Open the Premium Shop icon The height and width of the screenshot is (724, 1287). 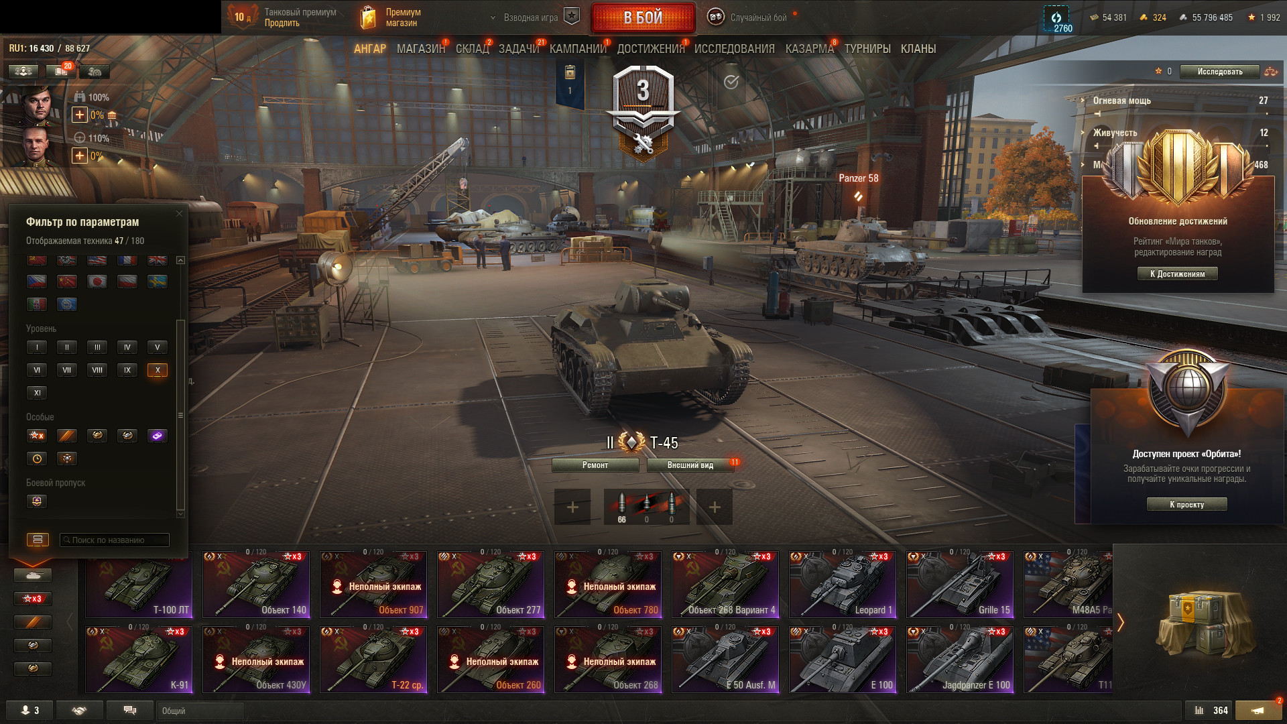[x=368, y=17]
